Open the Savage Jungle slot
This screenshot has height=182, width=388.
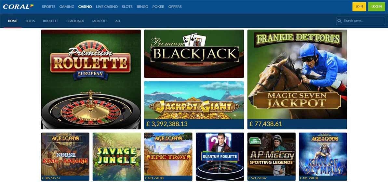click(x=117, y=157)
